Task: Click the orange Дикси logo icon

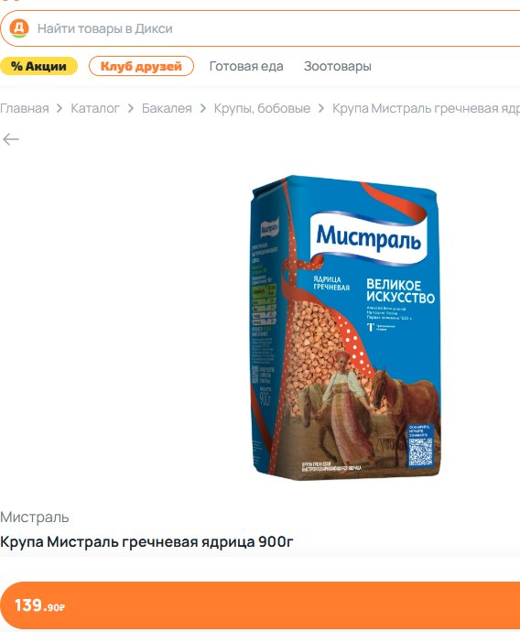Action: (19, 28)
